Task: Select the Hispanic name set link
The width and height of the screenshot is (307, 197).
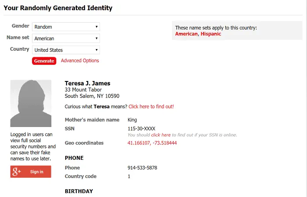Action: pos(211,34)
